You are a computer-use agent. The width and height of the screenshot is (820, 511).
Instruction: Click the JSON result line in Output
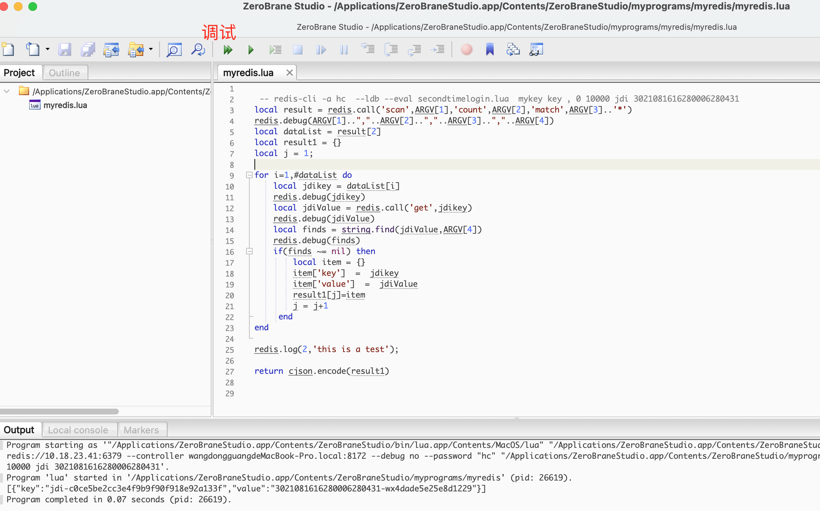coord(246,488)
